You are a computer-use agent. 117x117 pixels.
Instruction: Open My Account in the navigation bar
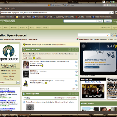106,28
